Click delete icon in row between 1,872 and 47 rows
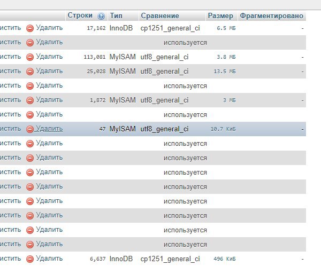This screenshot has height=266, width=321. coord(30,115)
